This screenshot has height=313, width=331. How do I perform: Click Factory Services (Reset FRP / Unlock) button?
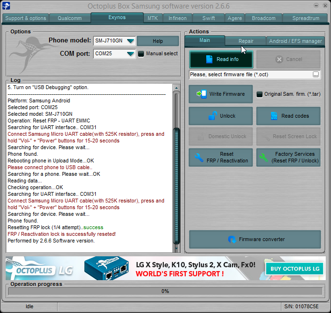(288, 157)
